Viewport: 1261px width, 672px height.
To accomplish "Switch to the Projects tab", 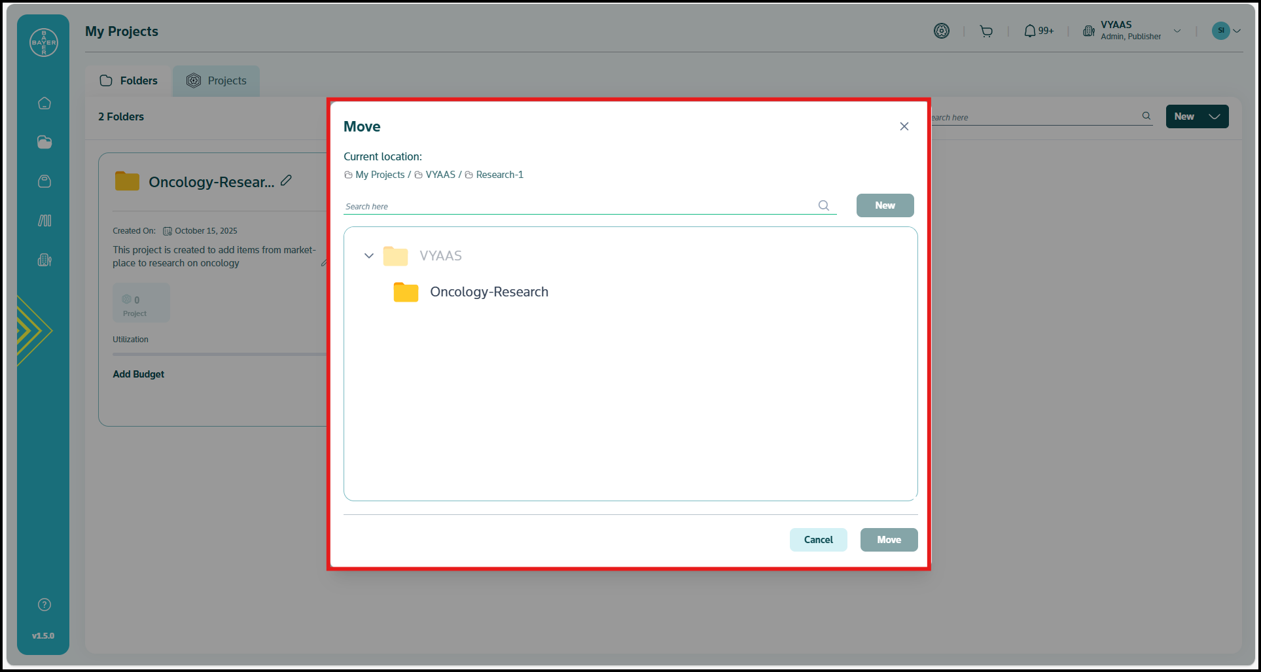I will (x=217, y=80).
